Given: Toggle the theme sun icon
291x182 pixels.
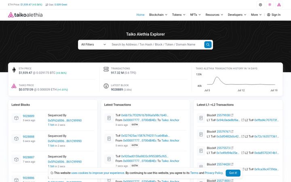Looking at the screenshot, I should coord(270,4).
